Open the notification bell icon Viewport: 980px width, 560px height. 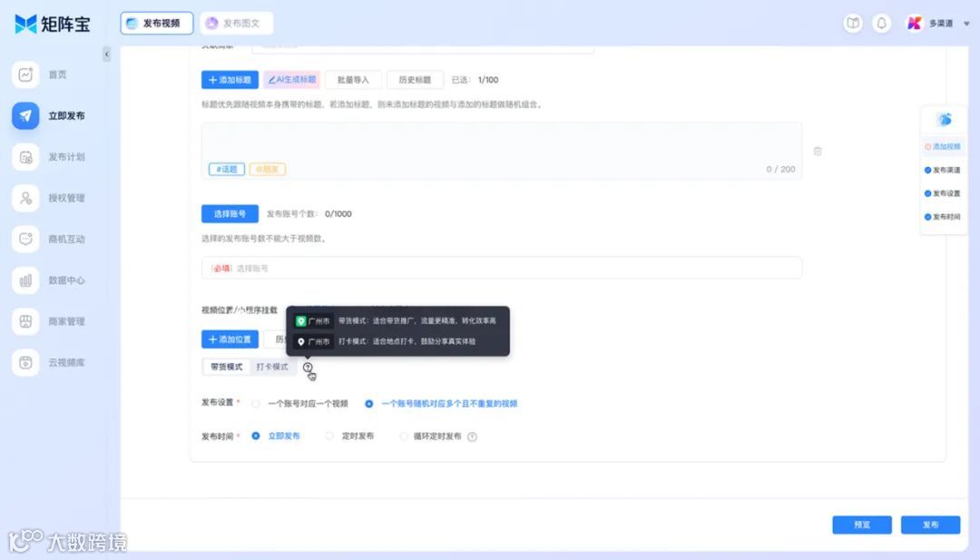point(881,23)
